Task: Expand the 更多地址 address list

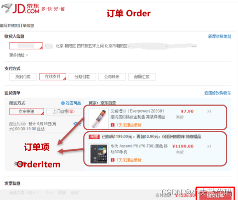Action: [x=19, y=55]
